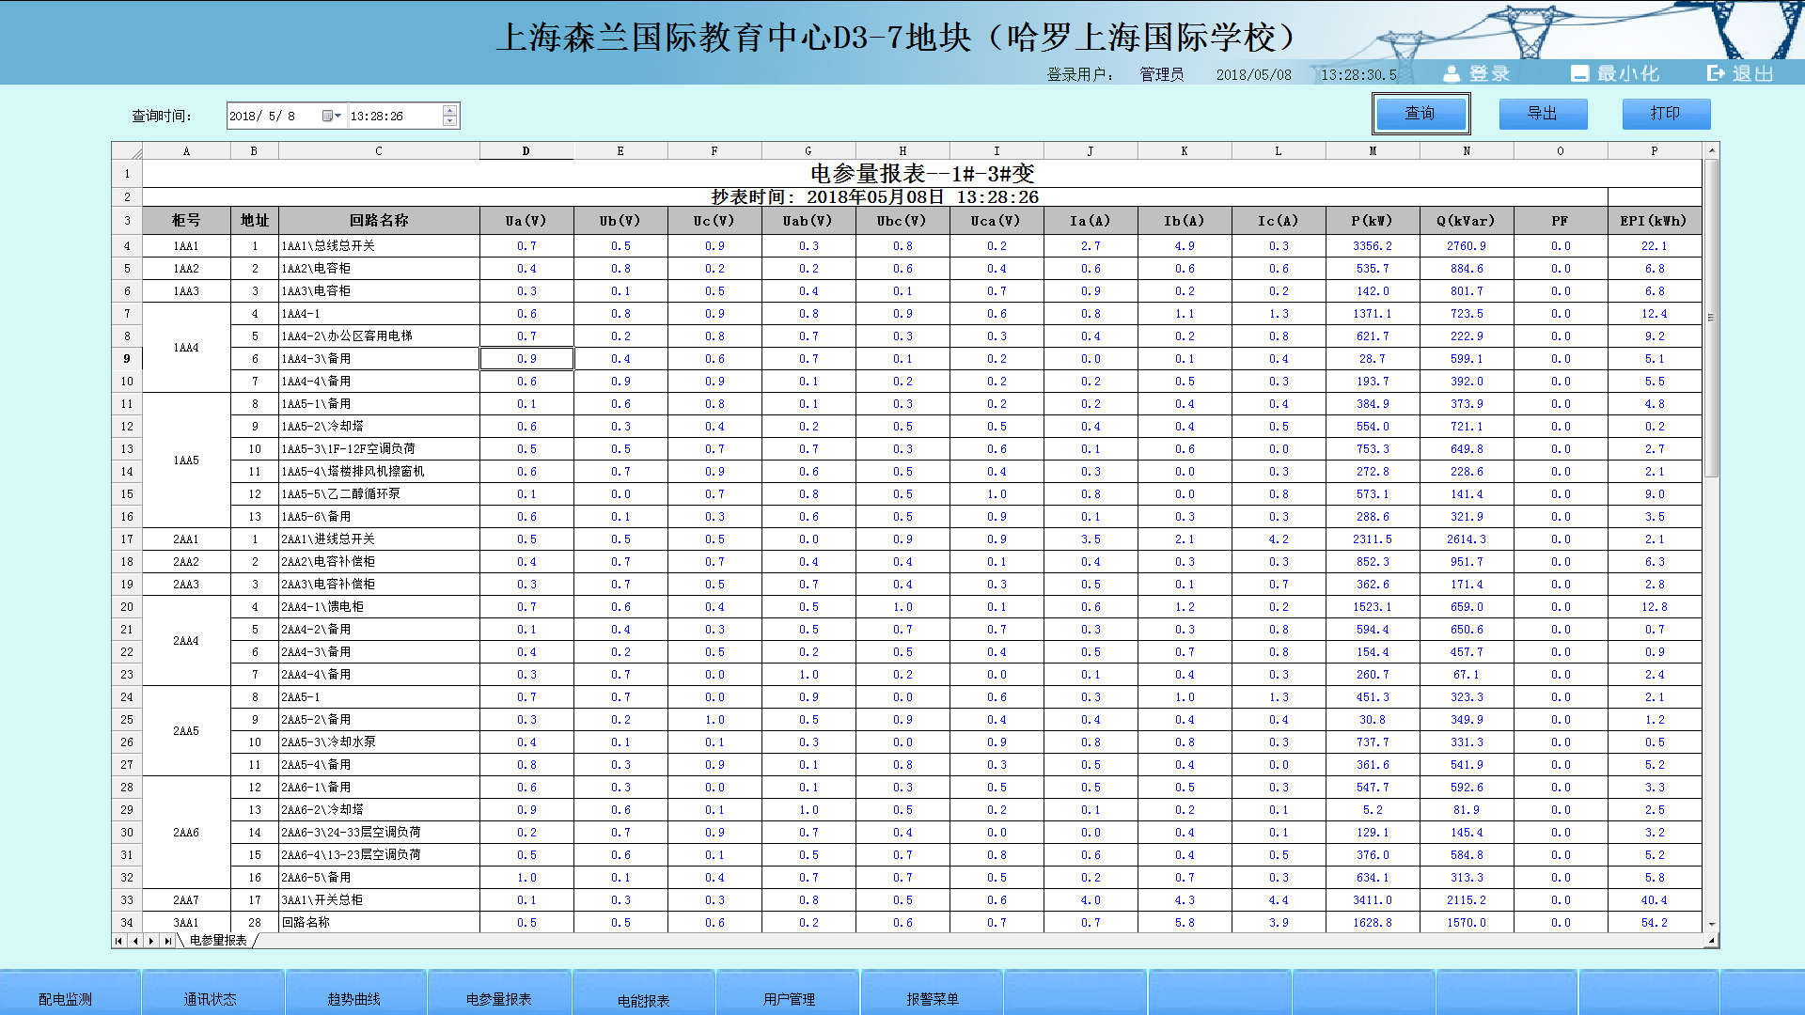Image resolution: width=1805 pixels, height=1015 pixels.
Task: Click the 登录 login user icon
Action: (1452, 73)
